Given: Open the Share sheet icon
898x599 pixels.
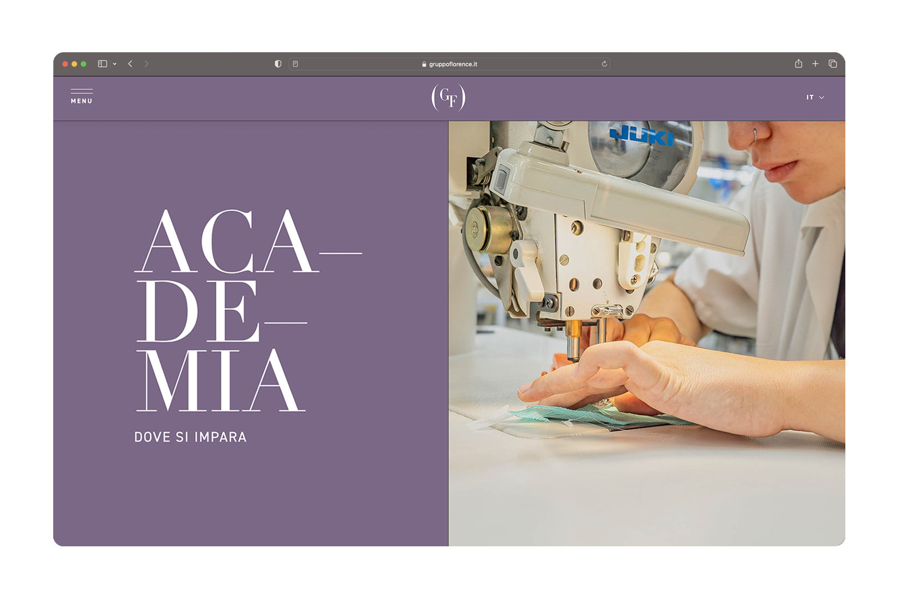Looking at the screenshot, I should [798, 64].
